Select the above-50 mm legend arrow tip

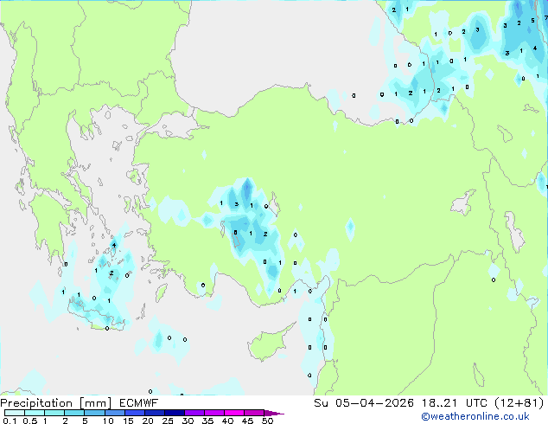tap(274, 413)
